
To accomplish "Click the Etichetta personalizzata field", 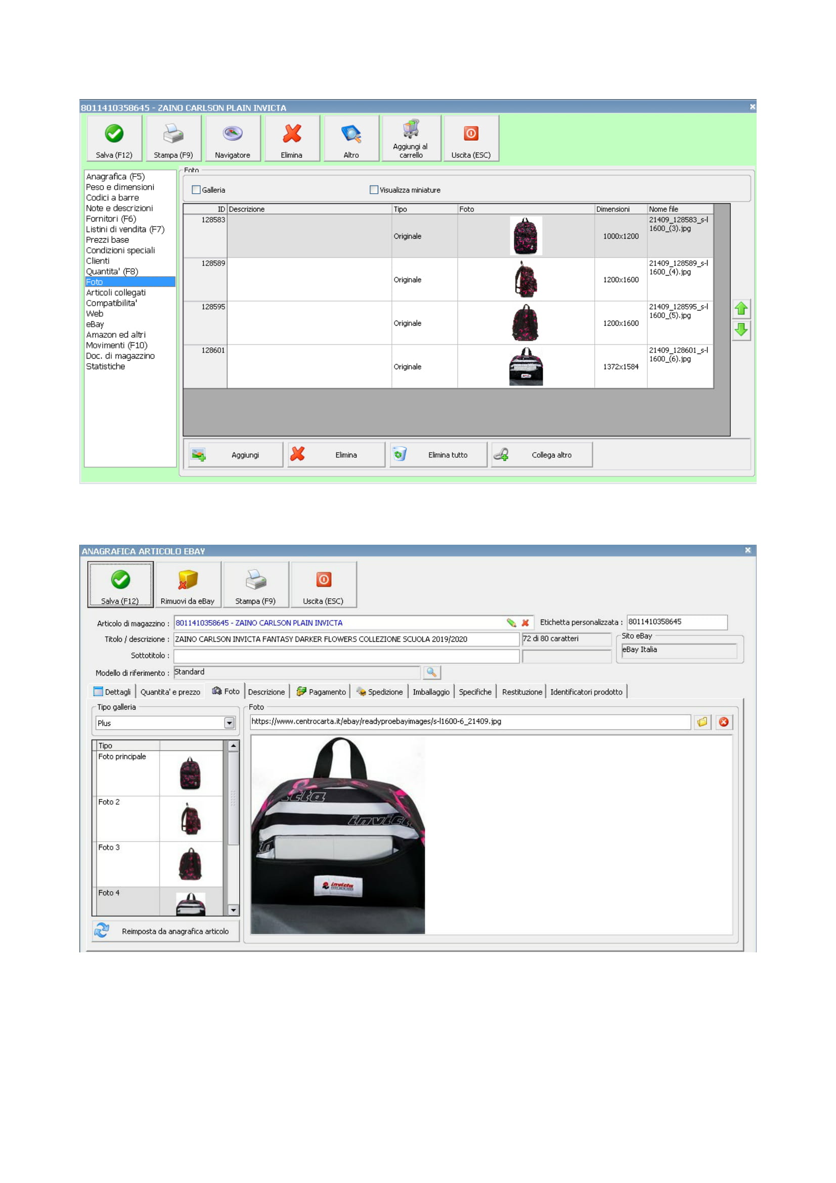I will tap(677, 622).
